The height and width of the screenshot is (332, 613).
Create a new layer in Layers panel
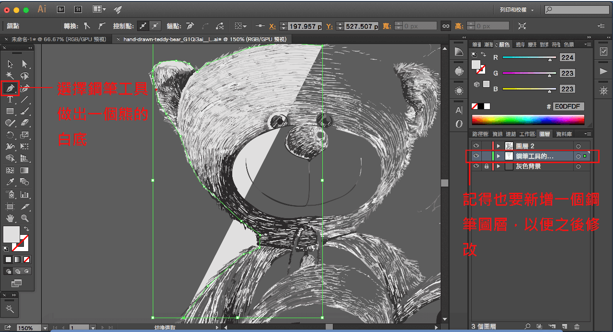(x=564, y=327)
